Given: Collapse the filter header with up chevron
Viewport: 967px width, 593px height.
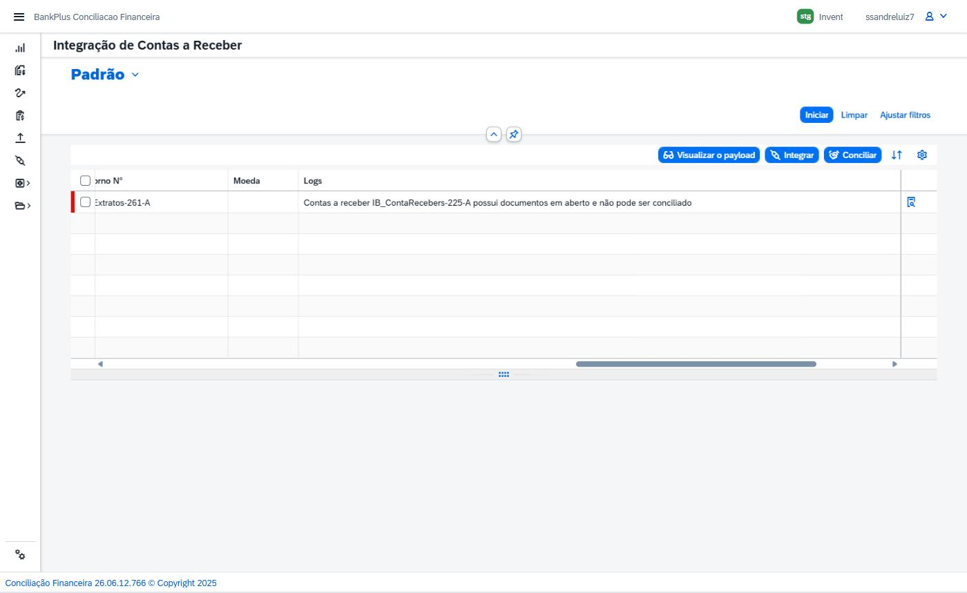Looking at the screenshot, I should (x=494, y=135).
